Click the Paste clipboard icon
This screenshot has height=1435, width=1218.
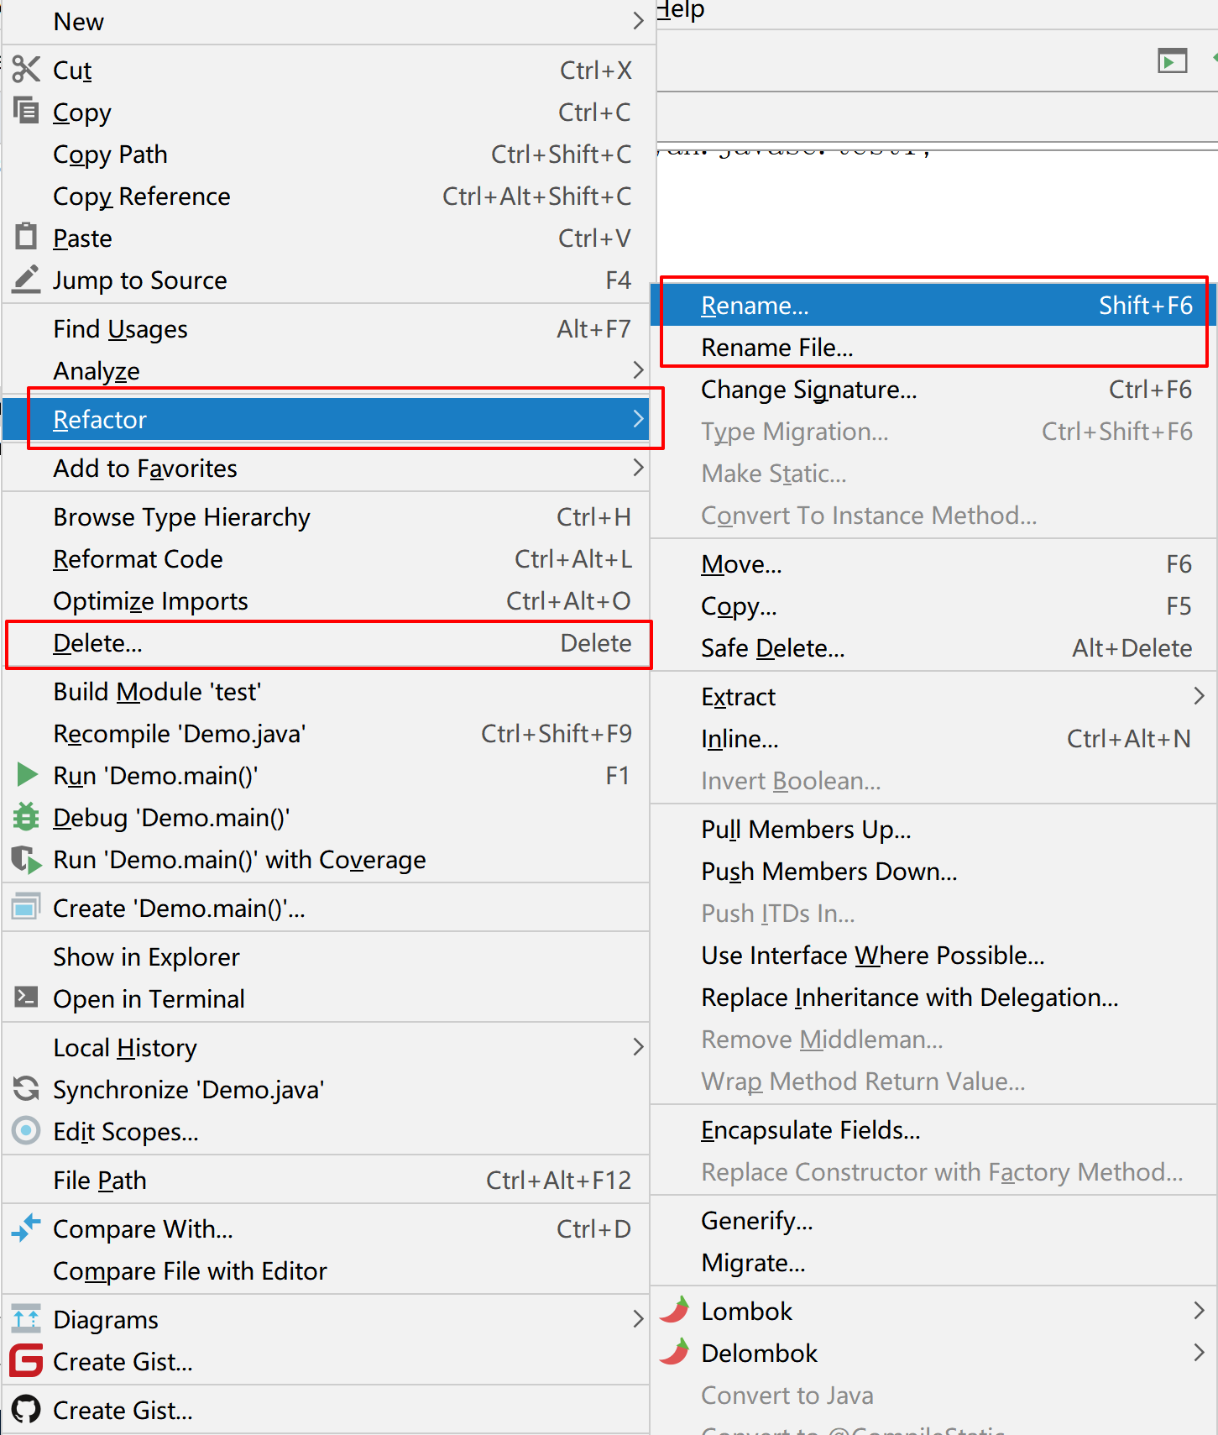pyautogui.click(x=26, y=237)
